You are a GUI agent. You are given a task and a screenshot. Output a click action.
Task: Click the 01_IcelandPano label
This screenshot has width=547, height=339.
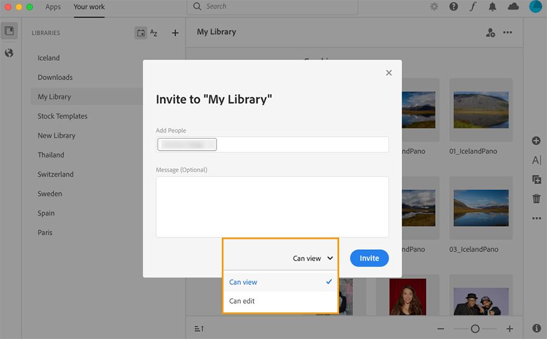coord(473,151)
